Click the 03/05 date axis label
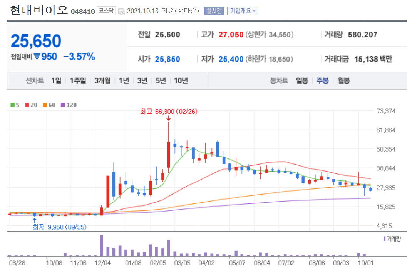The width and height of the screenshot is (407, 270). pos(182,263)
